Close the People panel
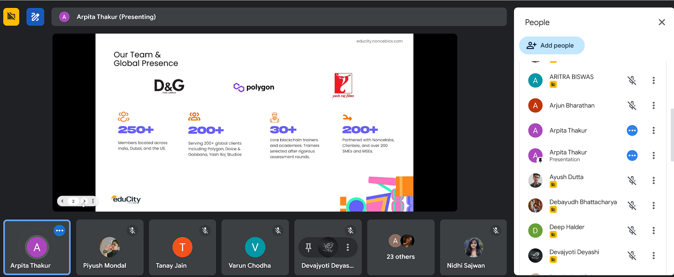 (x=661, y=22)
